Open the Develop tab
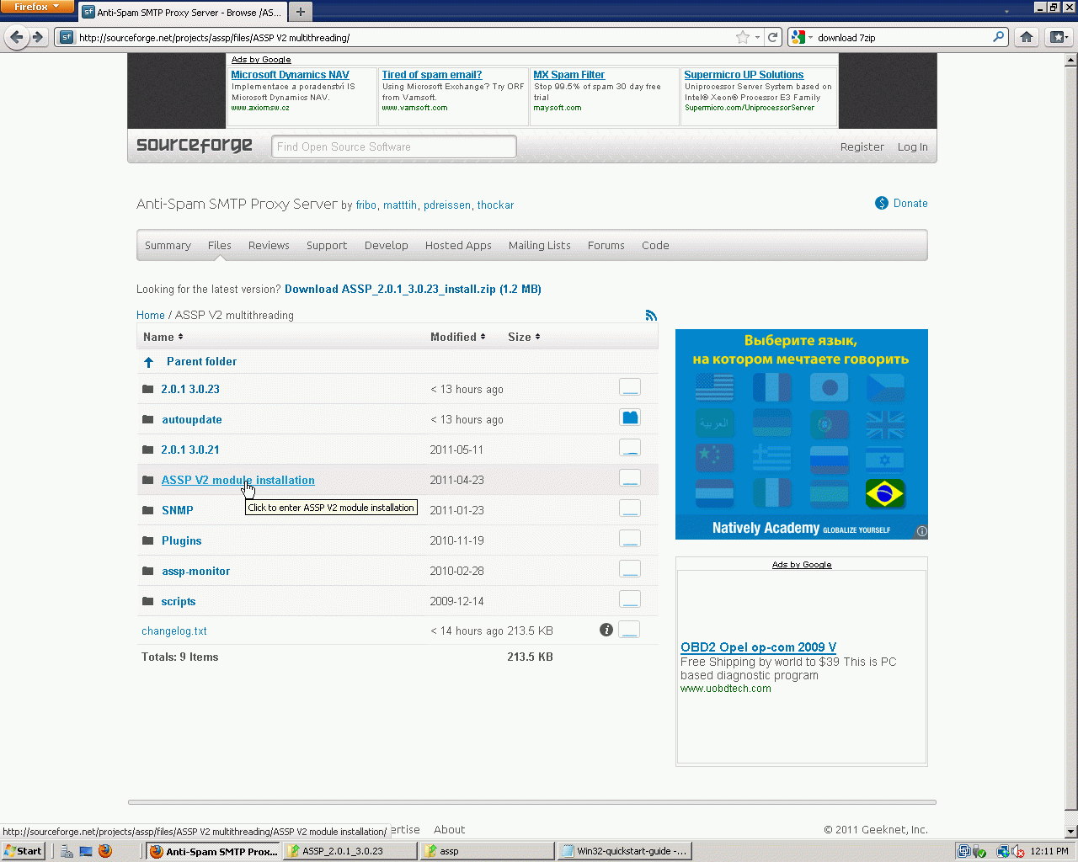Viewport: 1078px width, 862px height. (x=387, y=246)
